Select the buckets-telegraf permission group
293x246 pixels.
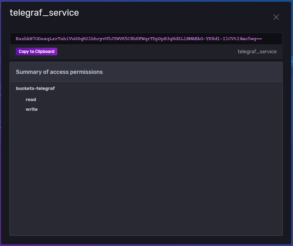click(35, 88)
